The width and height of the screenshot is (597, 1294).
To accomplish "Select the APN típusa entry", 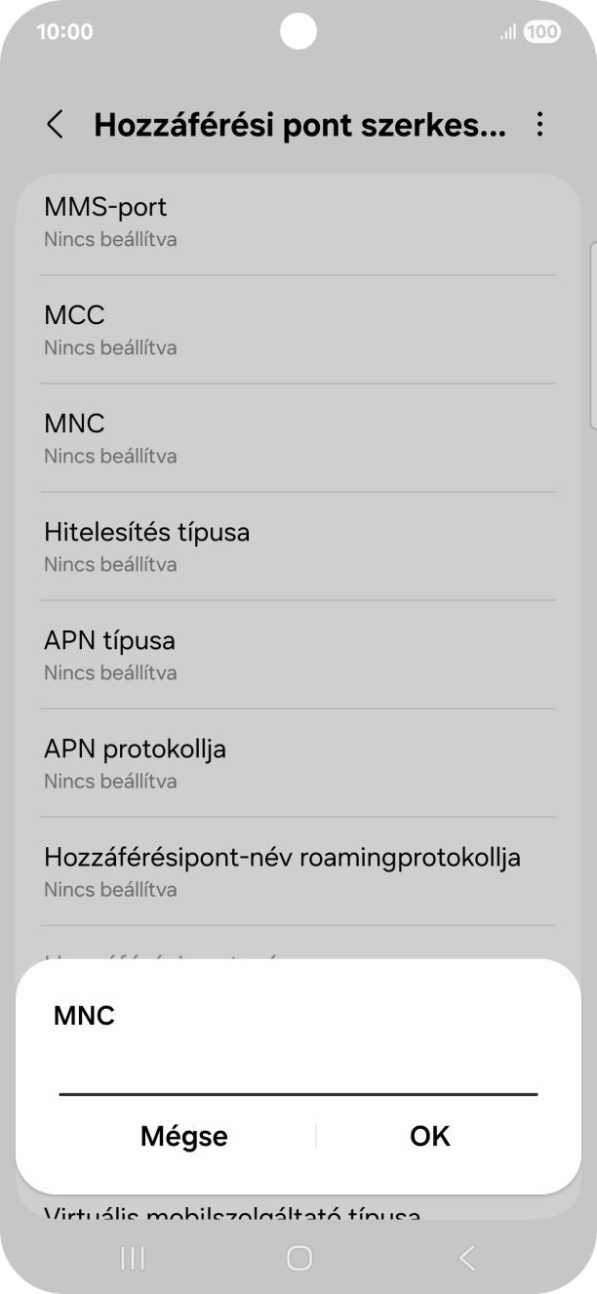I will (x=298, y=654).
